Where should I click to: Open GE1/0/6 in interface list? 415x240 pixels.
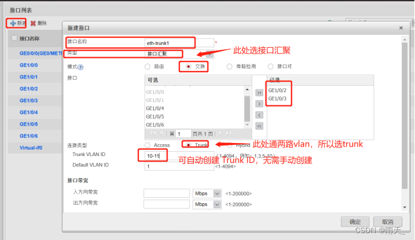(x=29, y=136)
